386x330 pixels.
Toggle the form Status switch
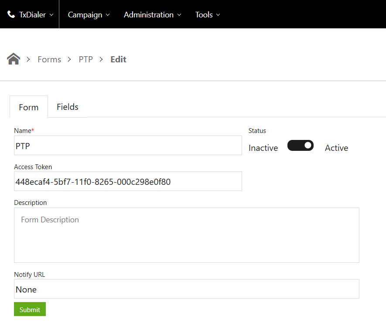click(301, 146)
